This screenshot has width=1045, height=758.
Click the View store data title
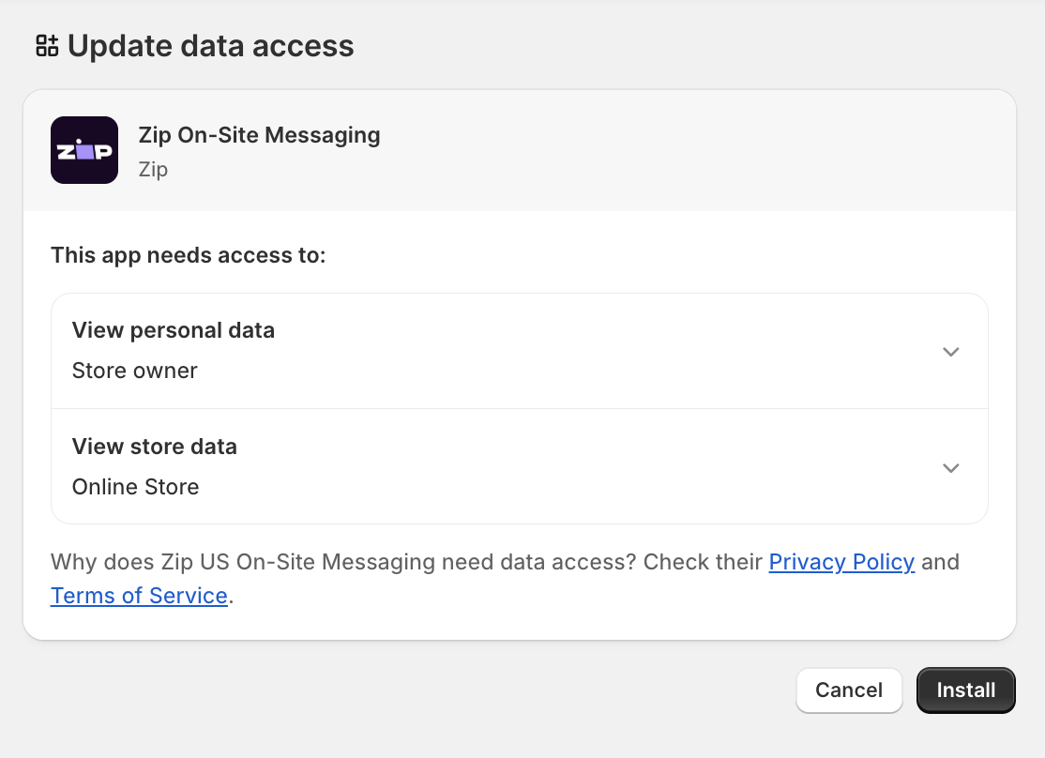coord(155,446)
